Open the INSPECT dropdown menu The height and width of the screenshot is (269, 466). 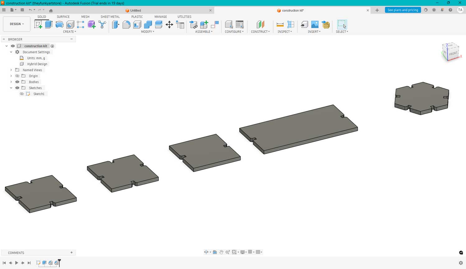285,32
